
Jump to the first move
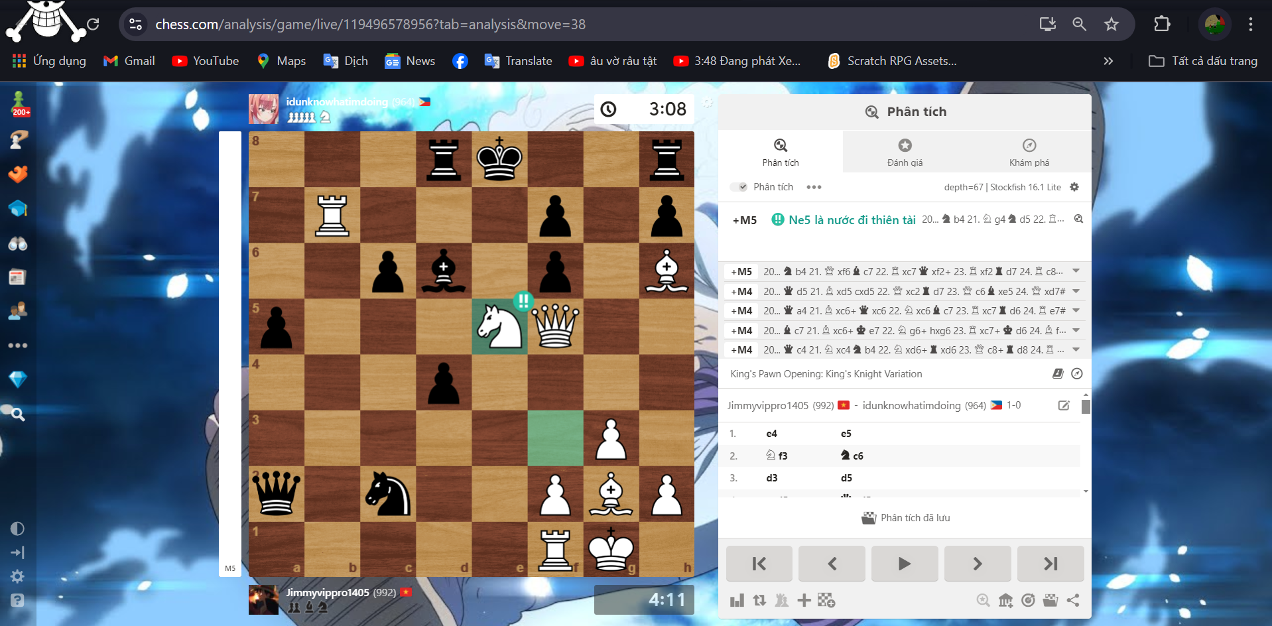(759, 564)
